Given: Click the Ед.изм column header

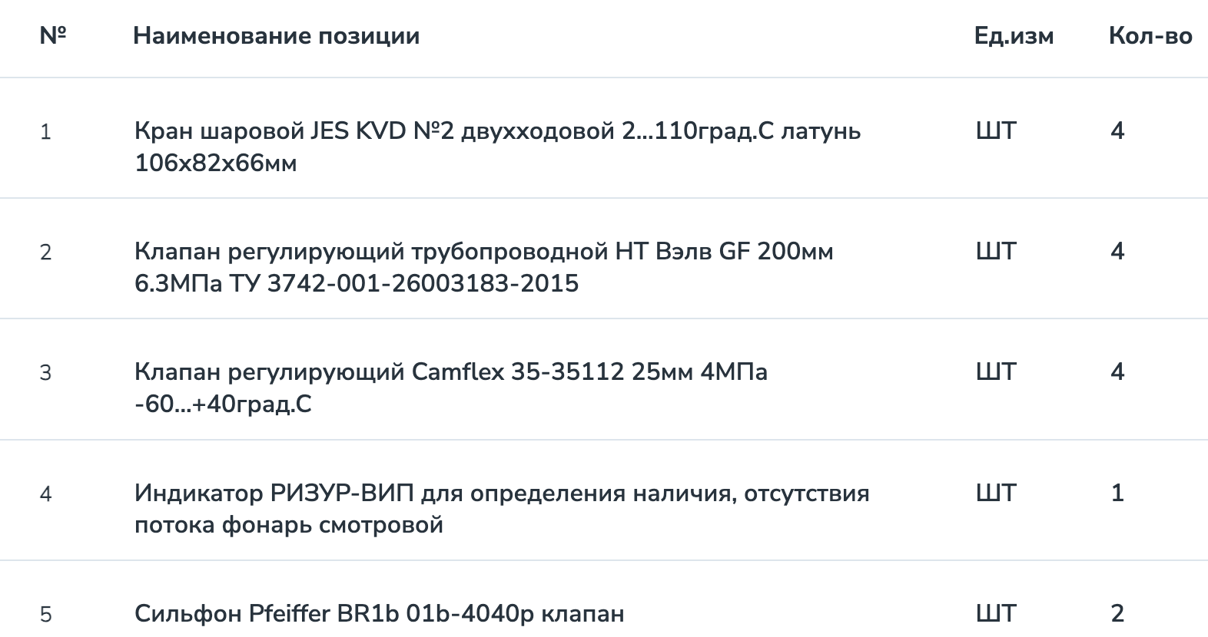Looking at the screenshot, I should pyautogui.click(x=1014, y=36).
